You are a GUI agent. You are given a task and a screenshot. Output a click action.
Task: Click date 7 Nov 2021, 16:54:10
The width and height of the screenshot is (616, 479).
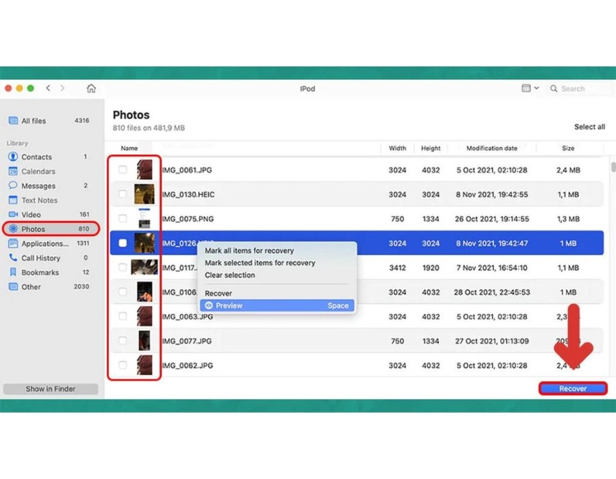[492, 268]
